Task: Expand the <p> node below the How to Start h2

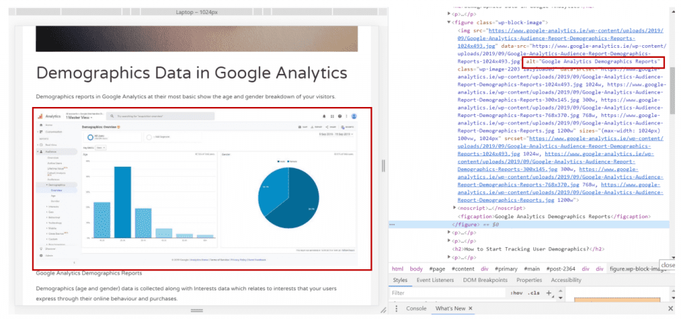Action: [x=450, y=257]
